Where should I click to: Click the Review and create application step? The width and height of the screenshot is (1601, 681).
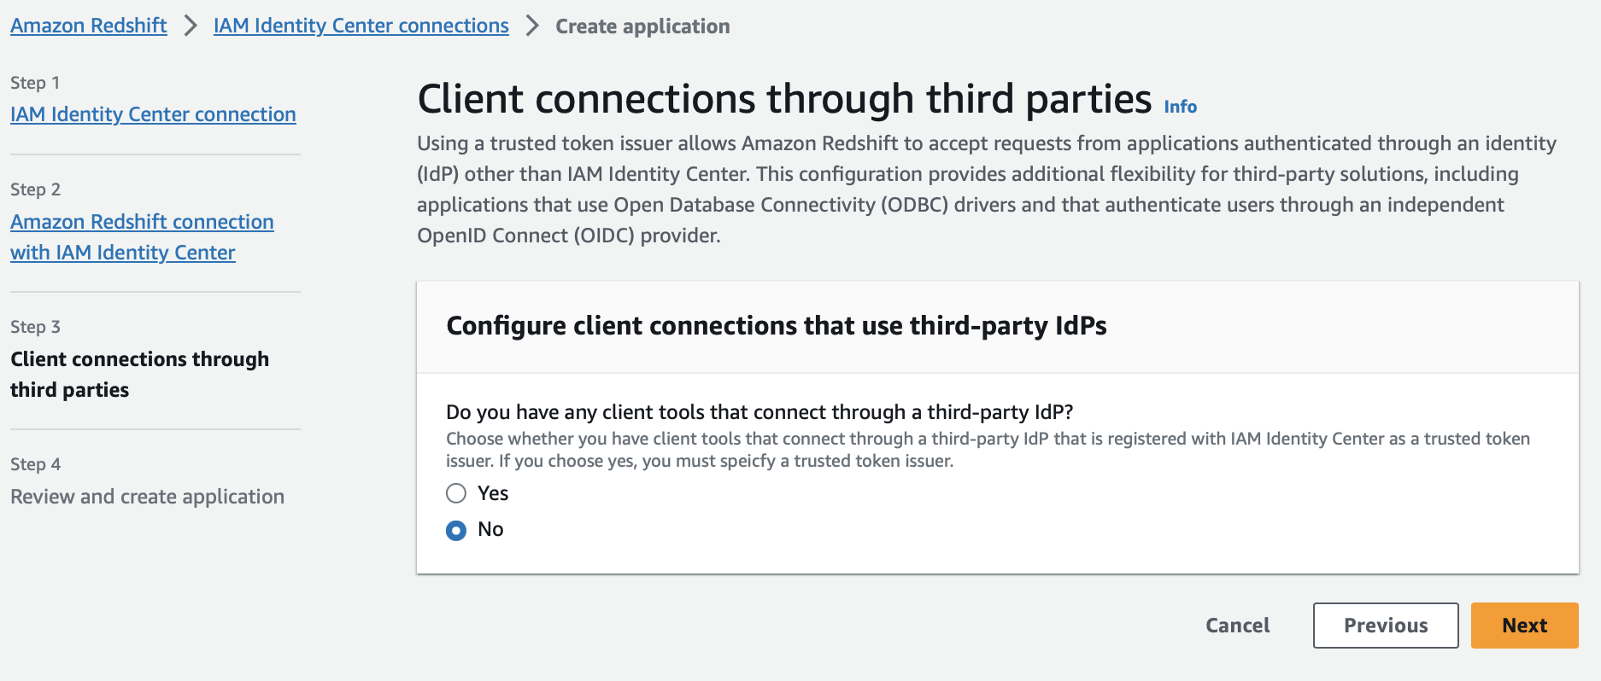(x=147, y=497)
